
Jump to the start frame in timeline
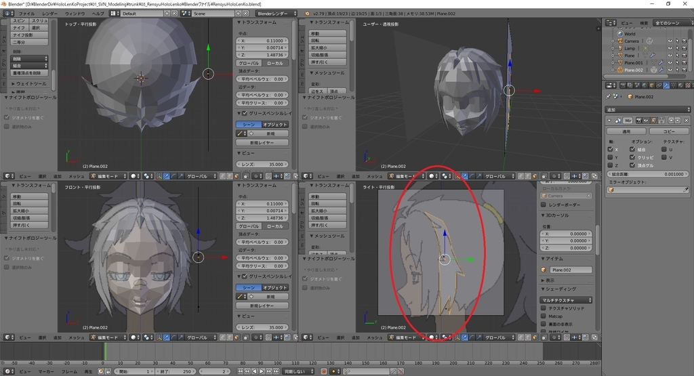click(241, 371)
